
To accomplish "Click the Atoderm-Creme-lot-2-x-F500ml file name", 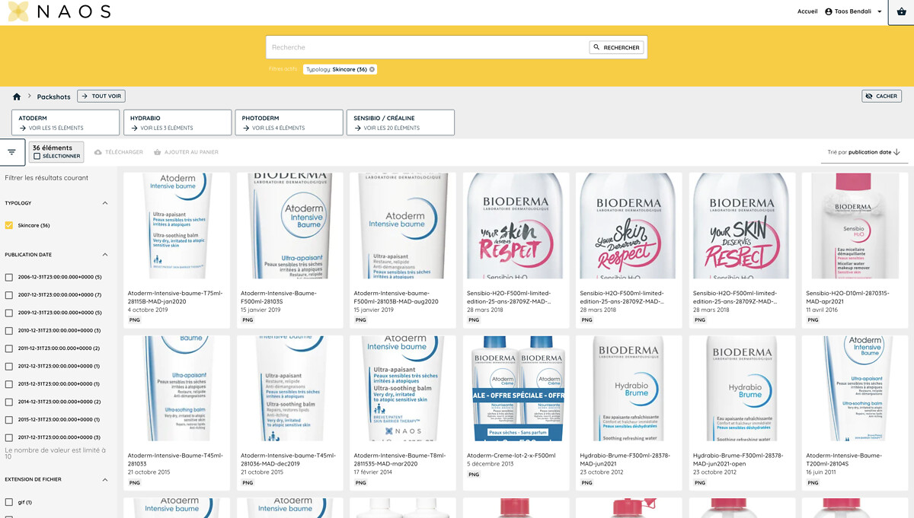I will (511, 455).
